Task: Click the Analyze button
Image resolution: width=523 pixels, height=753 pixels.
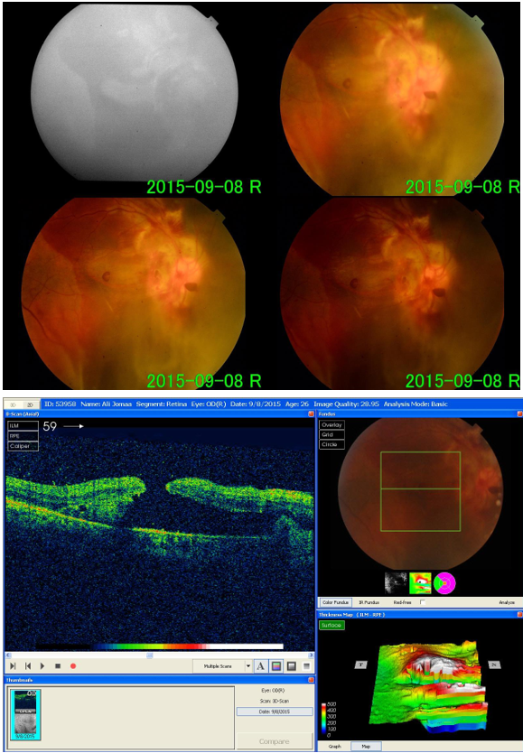Action: pyautogui.click(x=507, y=602)
